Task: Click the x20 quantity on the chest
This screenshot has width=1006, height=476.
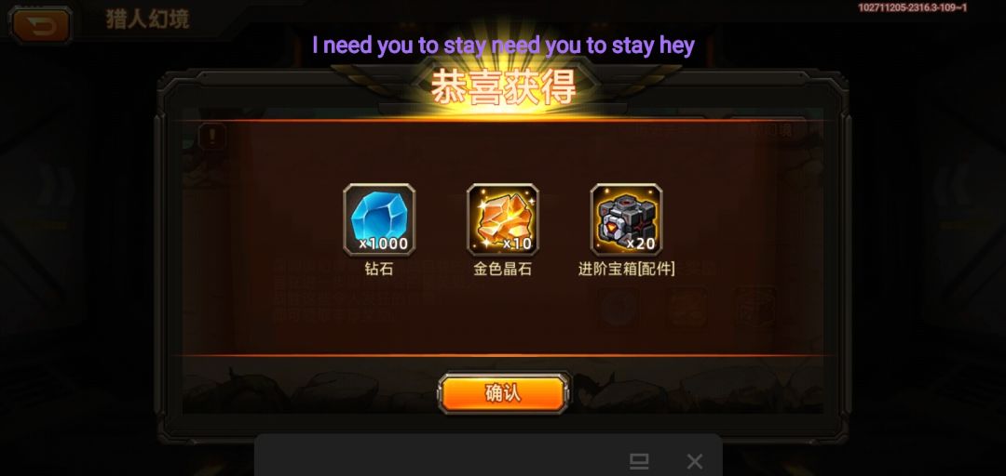Action: pyautogui.click(x=640, y=244)
